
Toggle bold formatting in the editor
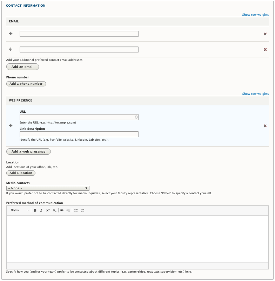pos(35,210)
